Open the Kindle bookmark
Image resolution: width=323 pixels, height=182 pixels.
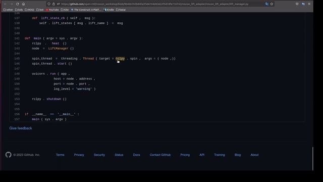tap(109, 10)
